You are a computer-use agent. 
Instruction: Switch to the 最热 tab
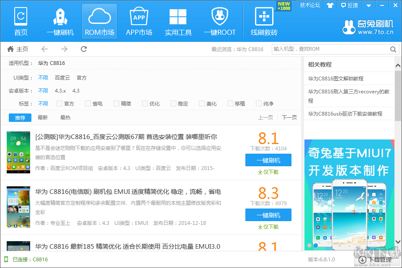point(65,118)
